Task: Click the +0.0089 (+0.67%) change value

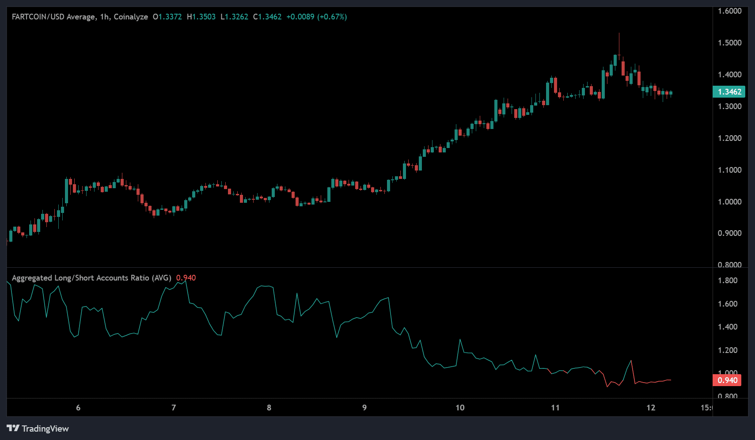Action: click(x=316, y=17)
